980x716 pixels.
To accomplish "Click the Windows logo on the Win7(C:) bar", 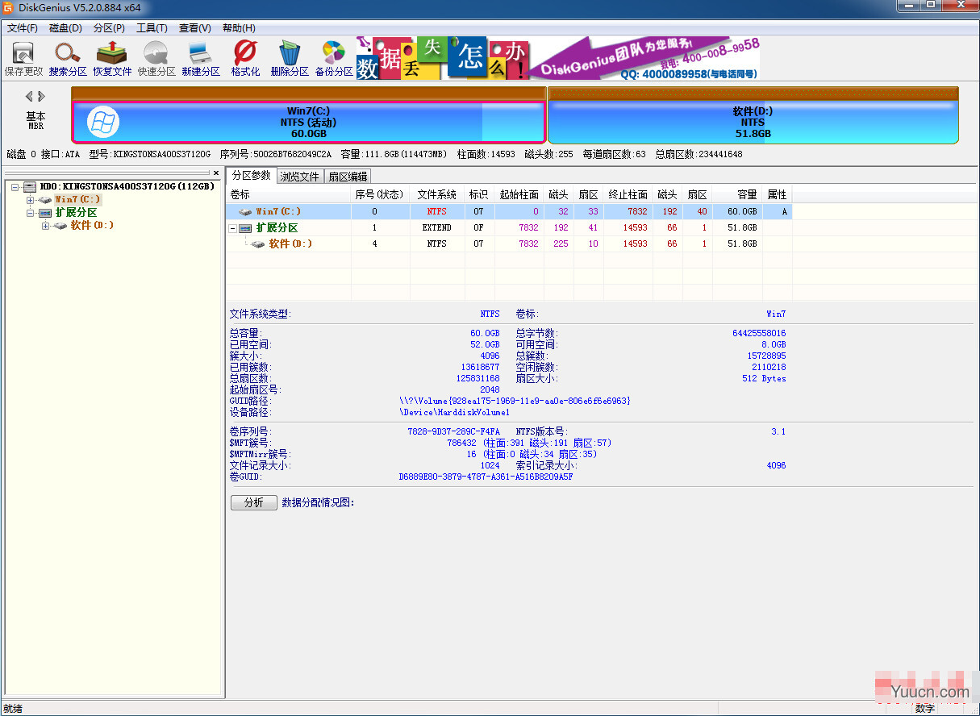I will coord(102,122).
